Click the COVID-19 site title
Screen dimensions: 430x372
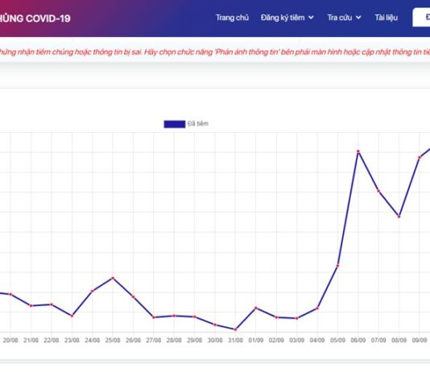pos(35,19)
